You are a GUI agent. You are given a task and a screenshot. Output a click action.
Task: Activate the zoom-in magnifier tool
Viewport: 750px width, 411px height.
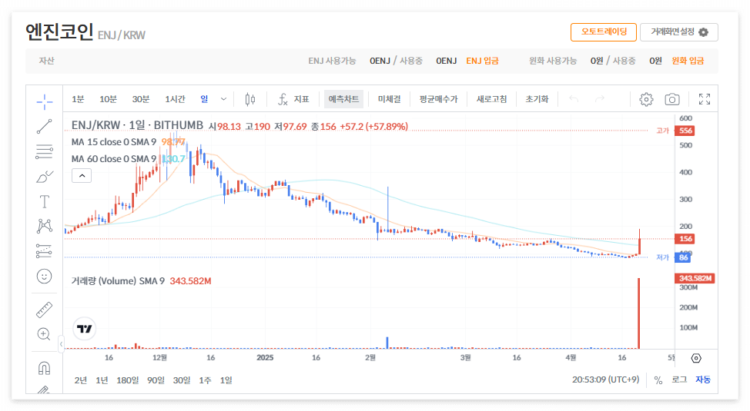tap(44, 334)
